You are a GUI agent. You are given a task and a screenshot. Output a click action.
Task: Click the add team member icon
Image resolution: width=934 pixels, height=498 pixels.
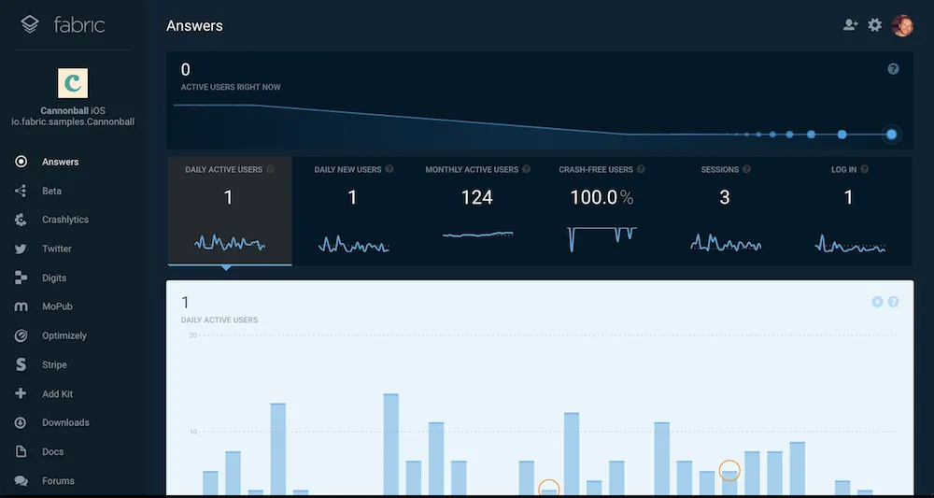850,25
